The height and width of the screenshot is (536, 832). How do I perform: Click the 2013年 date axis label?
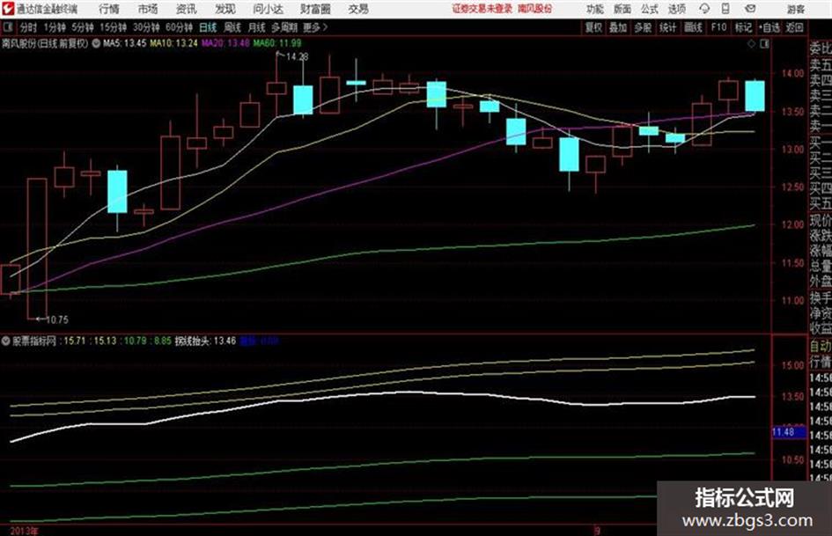coord(24,531)
